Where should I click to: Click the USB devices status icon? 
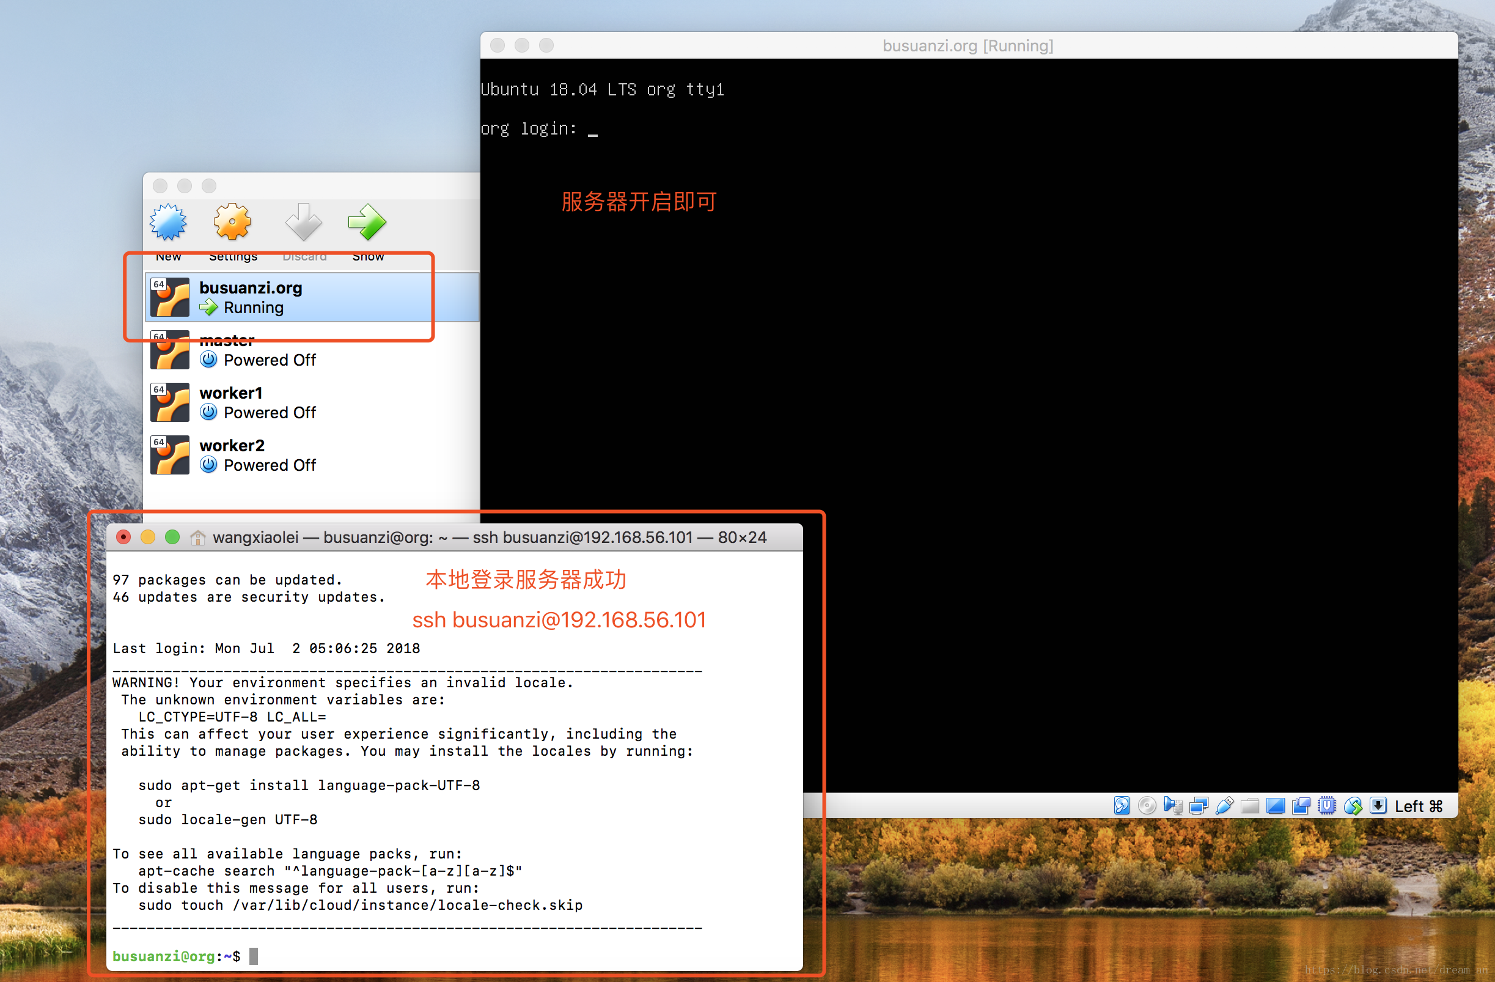click(x=1224, y=805)
